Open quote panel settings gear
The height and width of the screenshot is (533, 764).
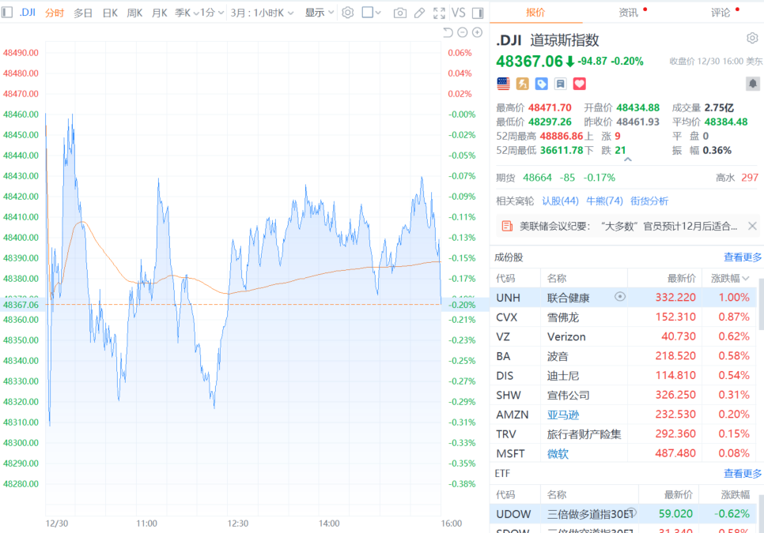pos(752,38)
